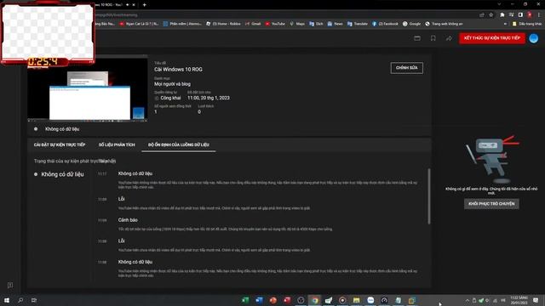The width and height of the screenshot is (545, 306).
Task: Open the Translate bookmark
Action: click(x=358, y=24)
